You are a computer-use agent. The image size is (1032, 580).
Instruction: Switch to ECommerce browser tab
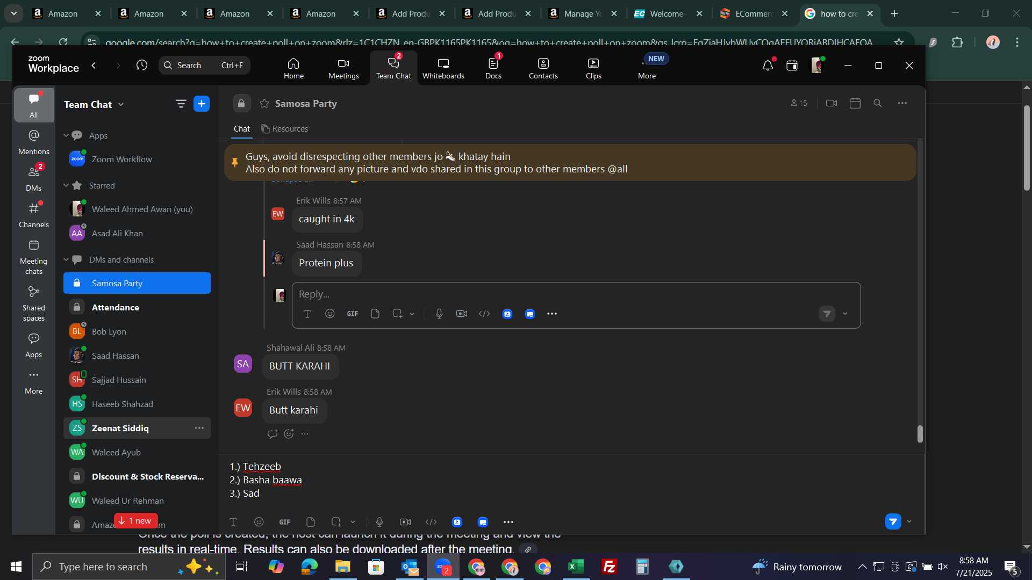coord(754,14)
